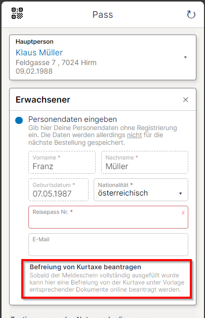Viewport: 205px width, 318px height.
Task: Click the birth date 09.02.1988
Action: click(x=34, y=71)
